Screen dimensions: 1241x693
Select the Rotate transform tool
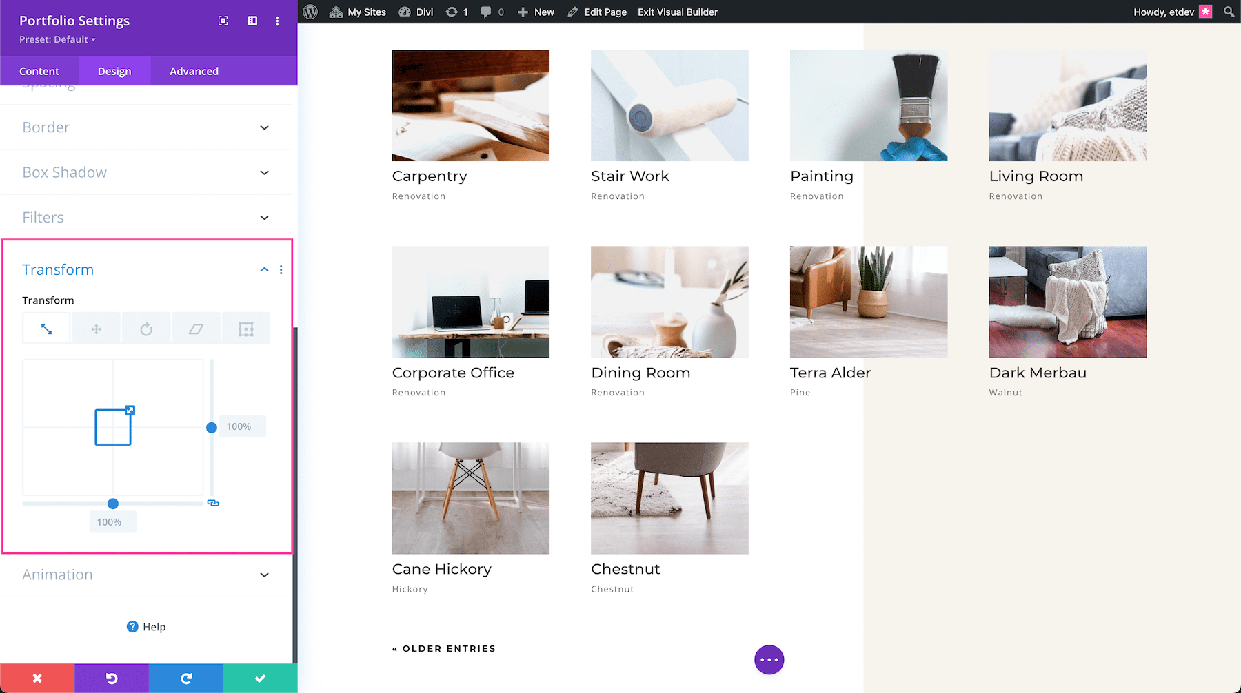click(x=146, y=328)
